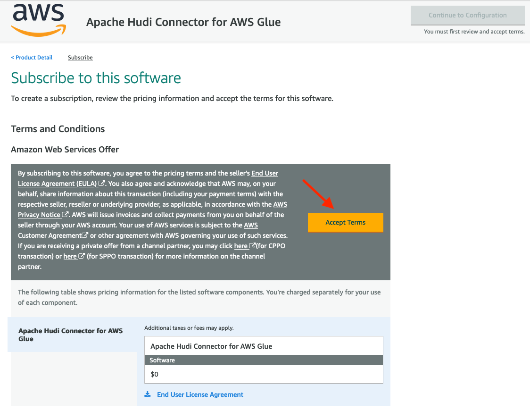Click 'The following table shows pricing information' text
This screenshot has height=411, width=530.
[199, 297]
